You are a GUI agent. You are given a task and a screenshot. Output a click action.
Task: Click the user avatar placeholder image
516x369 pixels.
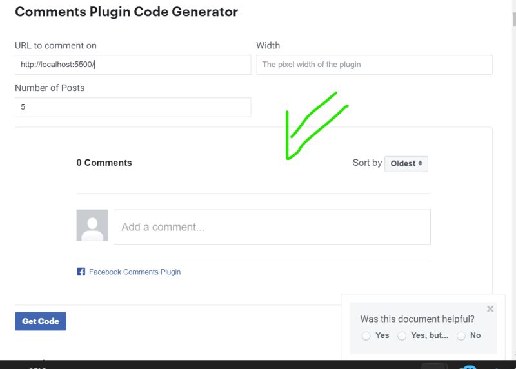pyautogui.click(x=92, y=226)
